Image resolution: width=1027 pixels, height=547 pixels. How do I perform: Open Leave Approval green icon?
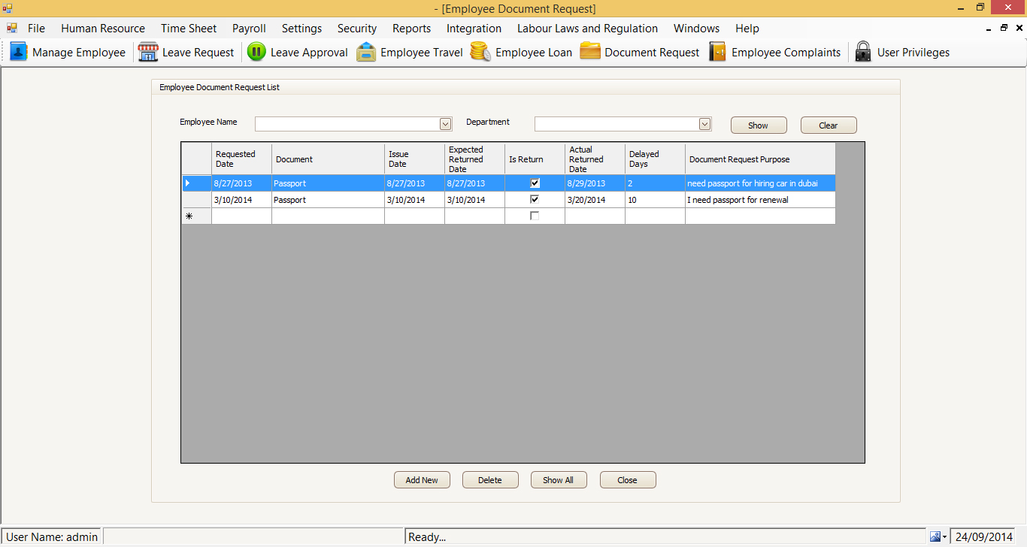[256, 52]
